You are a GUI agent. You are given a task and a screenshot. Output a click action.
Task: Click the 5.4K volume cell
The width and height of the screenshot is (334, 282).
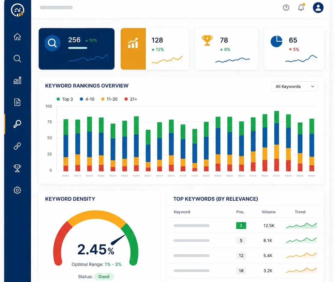[268, 256]
